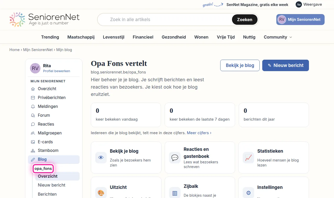Click the Bekijk je blog outlined button
Viewport: 334px width, 198px height.
click(240, 65)
